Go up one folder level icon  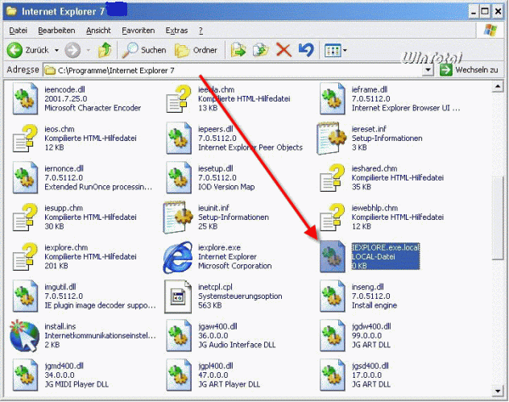pos(105,50)
